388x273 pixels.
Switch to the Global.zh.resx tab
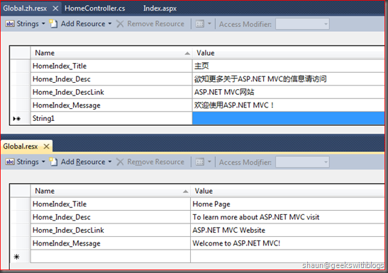tap(25, 8)
